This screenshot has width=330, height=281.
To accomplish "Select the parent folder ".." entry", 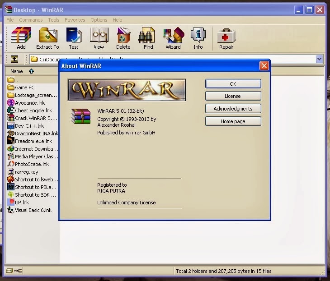I will click(x=13, y=80).
